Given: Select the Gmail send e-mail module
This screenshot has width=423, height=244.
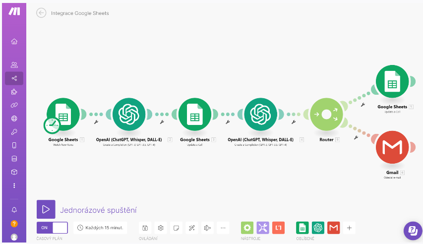Looking at the screenshot, I should [x=392, y=147].
